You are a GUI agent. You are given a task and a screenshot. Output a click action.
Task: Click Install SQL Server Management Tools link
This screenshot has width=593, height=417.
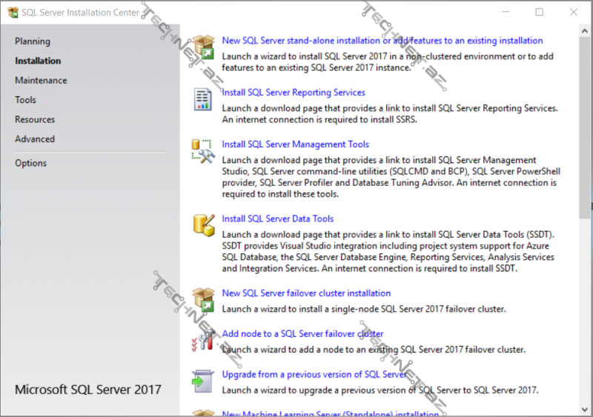(x=295, y=144)
